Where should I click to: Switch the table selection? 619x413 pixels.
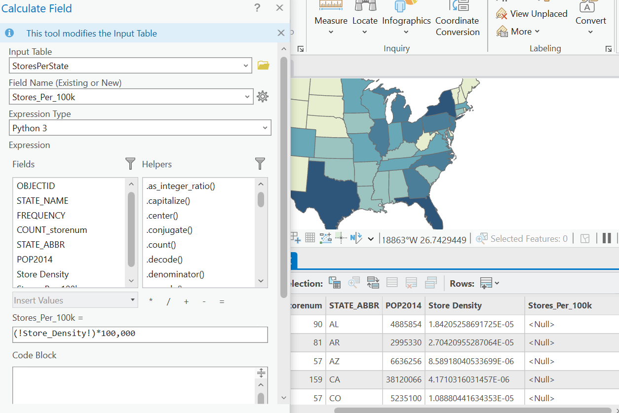(373, 282)
